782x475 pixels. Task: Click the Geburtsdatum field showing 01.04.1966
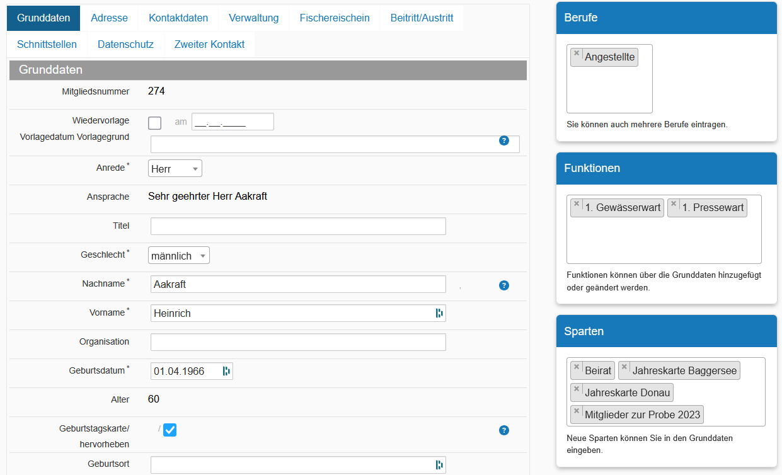192,371
